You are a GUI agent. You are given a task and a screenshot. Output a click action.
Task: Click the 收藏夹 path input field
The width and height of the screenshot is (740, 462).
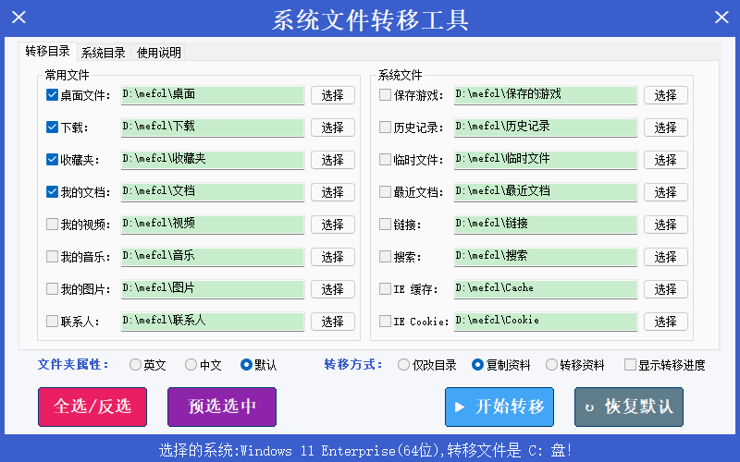(212, 160)
